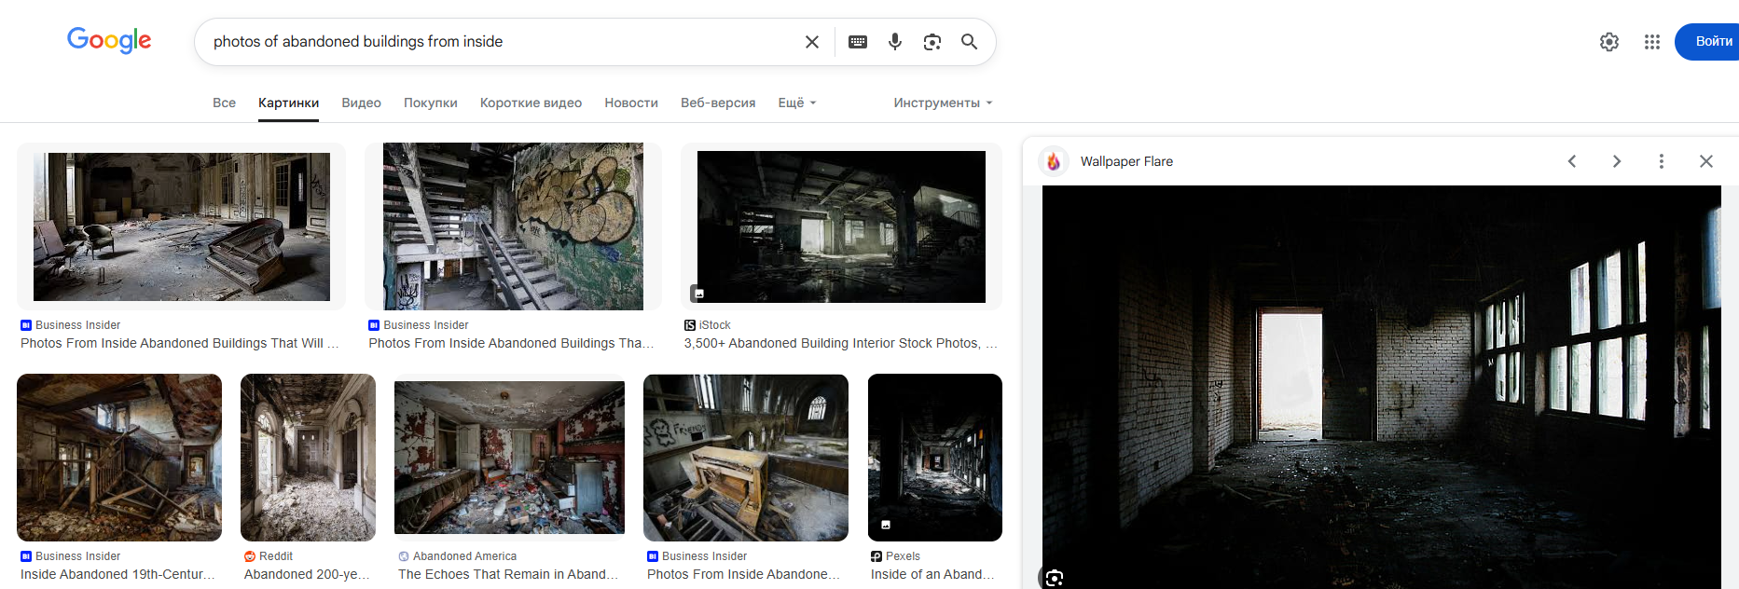Click the large dark corridor preview image

point(1381,387)
